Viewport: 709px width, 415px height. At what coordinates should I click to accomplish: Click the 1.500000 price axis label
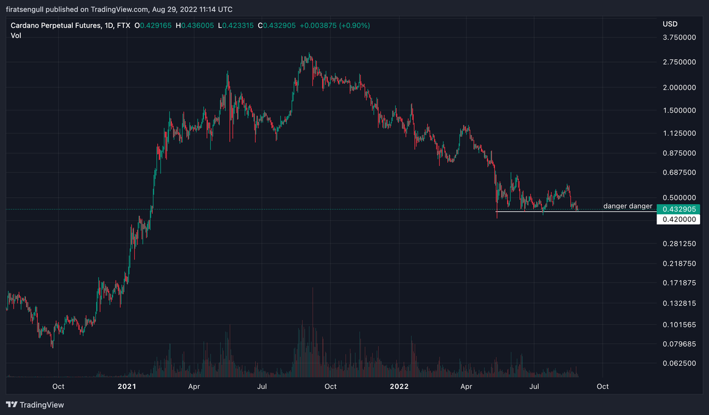pos(679,110)
